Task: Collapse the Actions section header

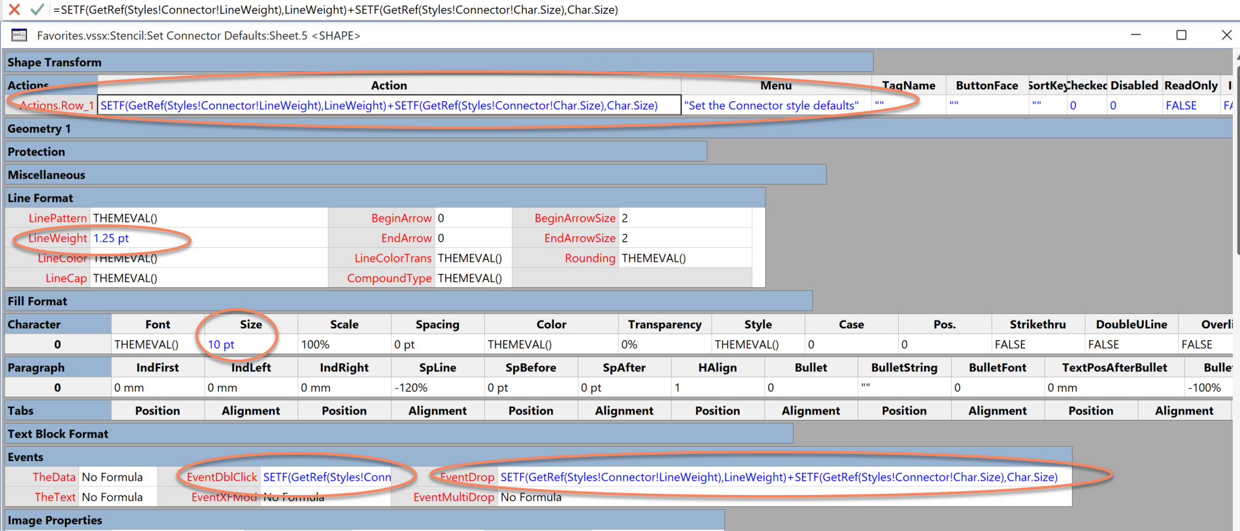Action: [51, 85]
